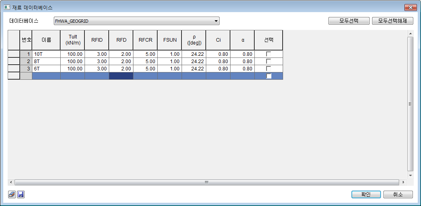Click the vertical scrollbar up arrow
The width and height of the screenshot is (421, 206).
tap(410, 34)
